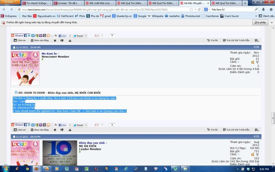Image resolution: width=275 pixels, height=172 pixels.
Task: Go forward to the next page
Action: click(x=12, y=9)
